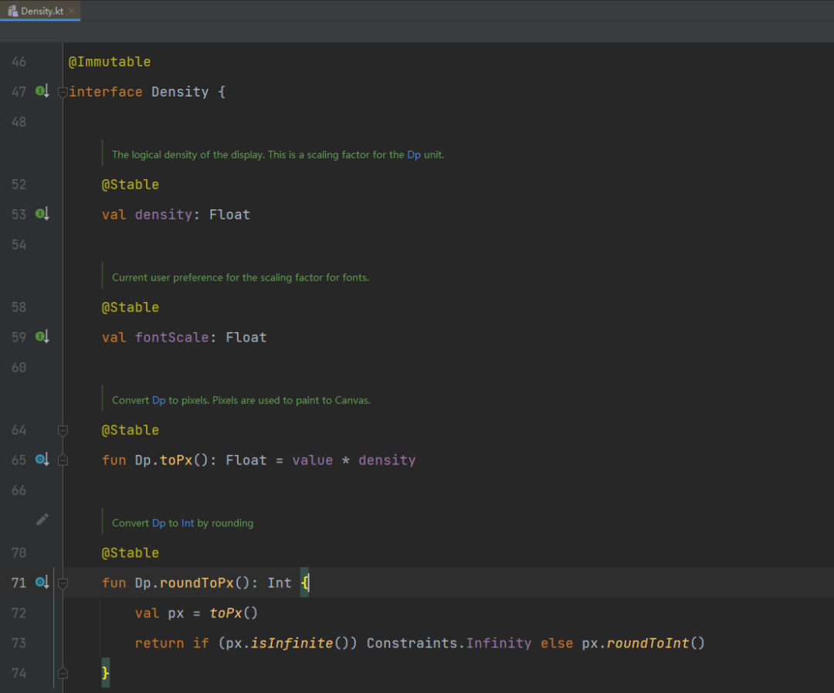Click the opening brace at end of line 71

tap(304, 583)
